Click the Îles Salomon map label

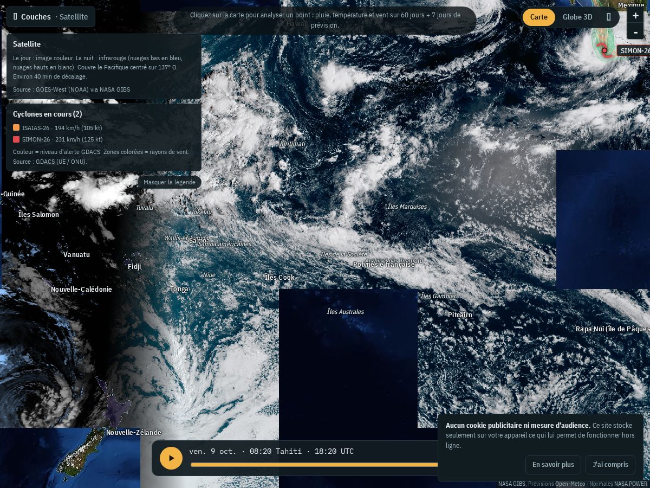(38, 215)
